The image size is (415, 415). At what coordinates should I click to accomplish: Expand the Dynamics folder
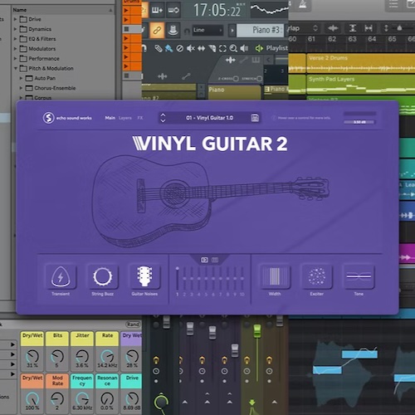[x=16, y=29]
